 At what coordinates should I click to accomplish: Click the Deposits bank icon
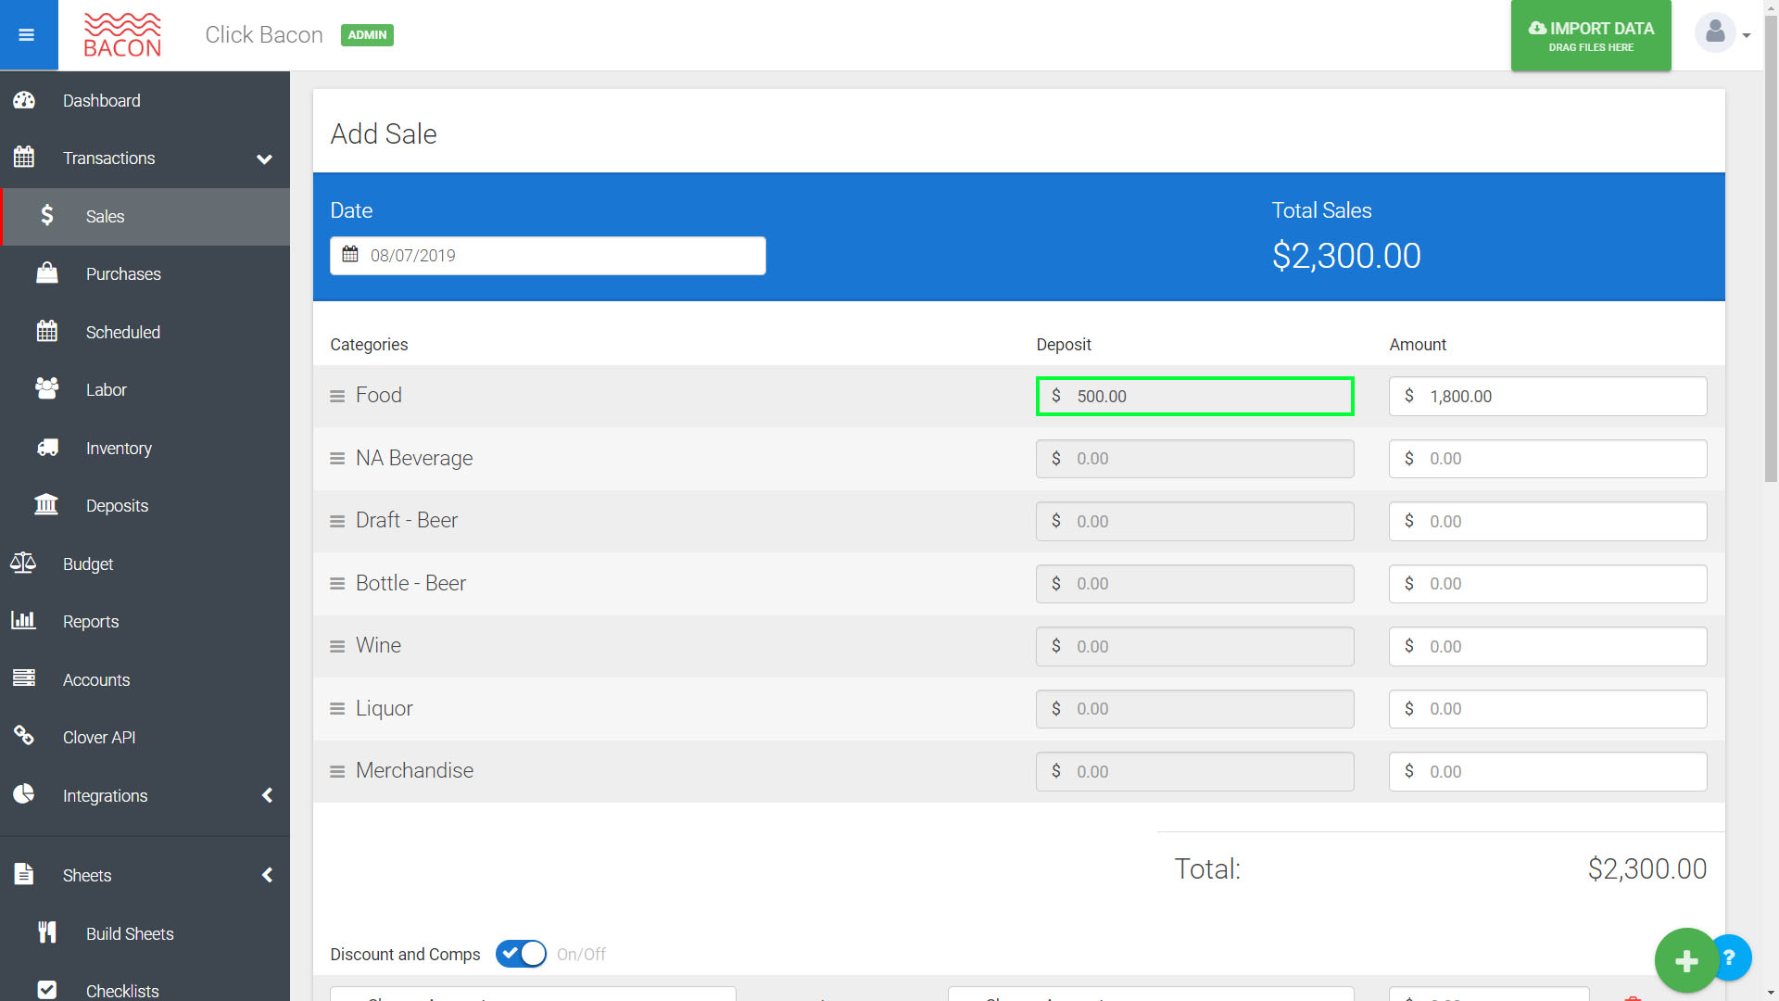tap(46, 505)
